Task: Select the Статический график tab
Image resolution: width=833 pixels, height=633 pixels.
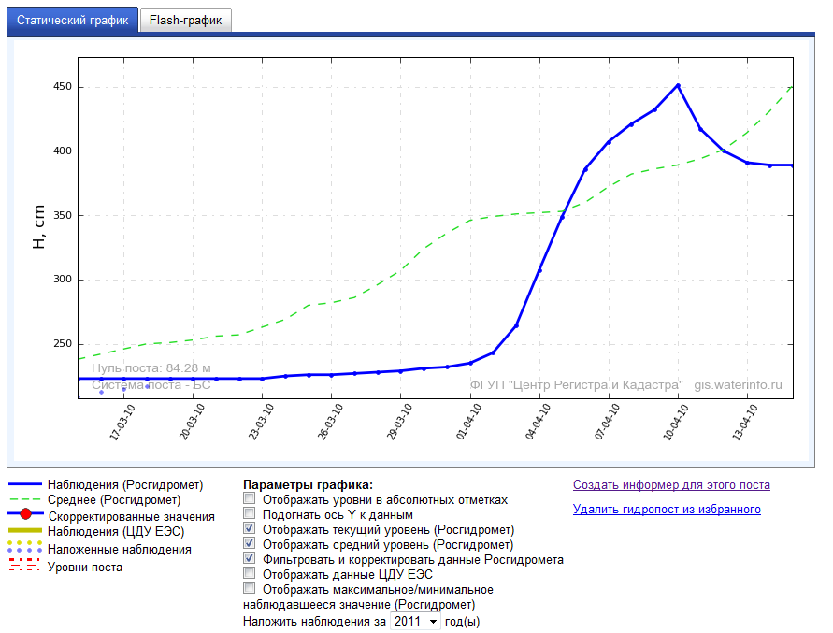Action: [73, 21]
